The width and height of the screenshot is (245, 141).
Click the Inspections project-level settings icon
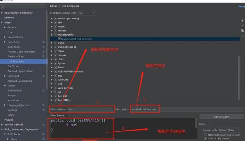[x=43, y=47]
